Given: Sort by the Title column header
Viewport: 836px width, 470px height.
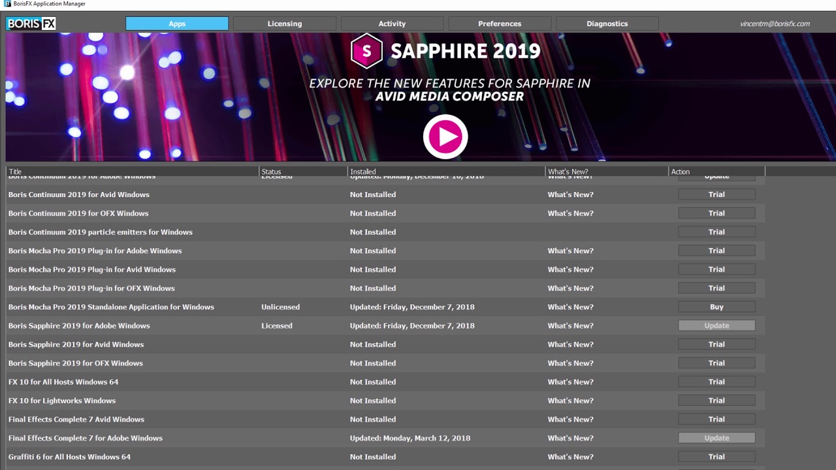Looking at the screenshot, I should point(133,172).
